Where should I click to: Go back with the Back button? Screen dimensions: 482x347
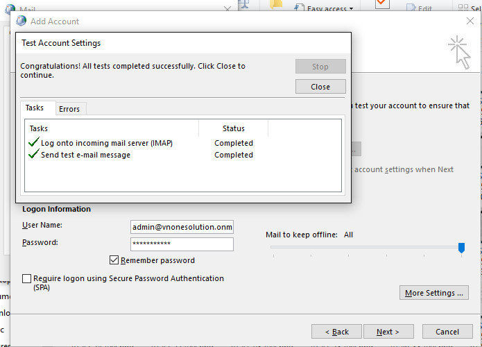coord(336,332)
